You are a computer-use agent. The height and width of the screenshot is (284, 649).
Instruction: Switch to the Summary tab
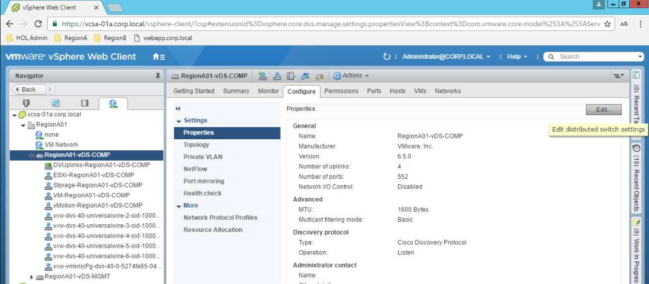236,91
